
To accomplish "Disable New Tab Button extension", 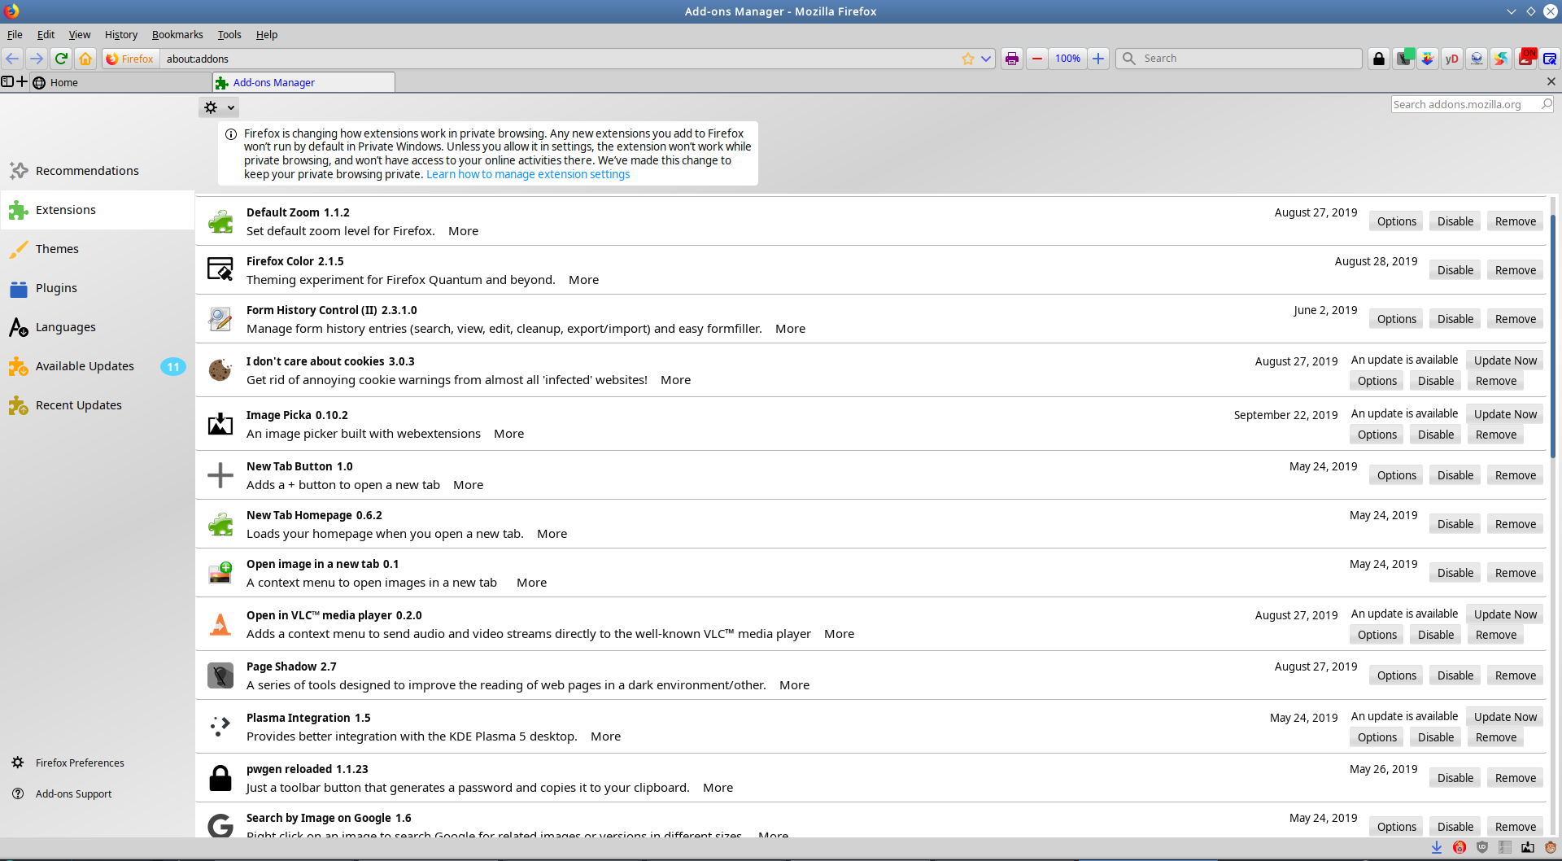I will click(x=1455, y=475).
